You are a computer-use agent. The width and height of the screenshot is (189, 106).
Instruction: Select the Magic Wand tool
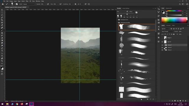2,18
